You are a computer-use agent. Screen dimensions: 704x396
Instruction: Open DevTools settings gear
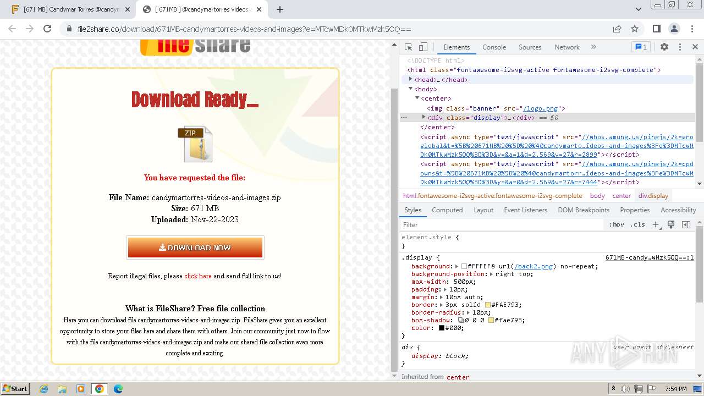[664, 47]
